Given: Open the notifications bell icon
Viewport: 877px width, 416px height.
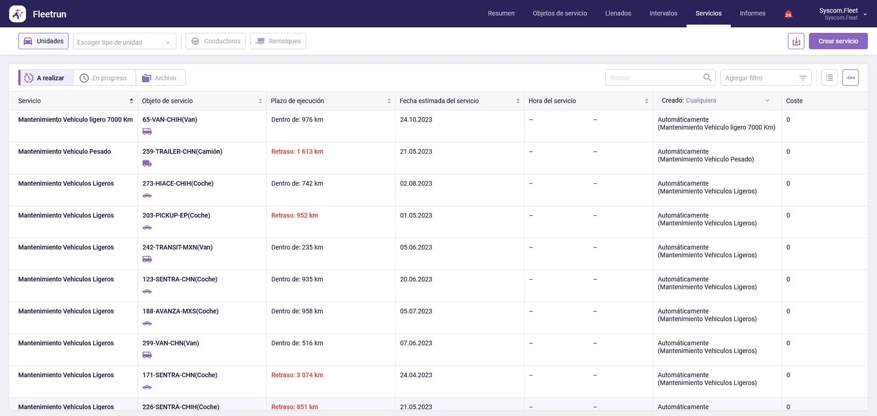Looking at the screenshot, I should coord(788,14).
